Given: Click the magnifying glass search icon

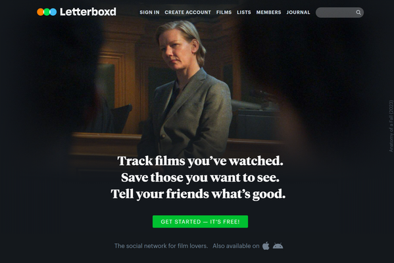Looking at the screenshot, I should click(358, 12).
